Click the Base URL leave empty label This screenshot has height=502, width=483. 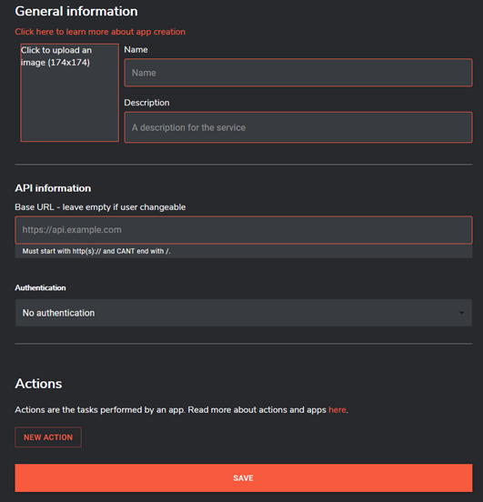100,207
